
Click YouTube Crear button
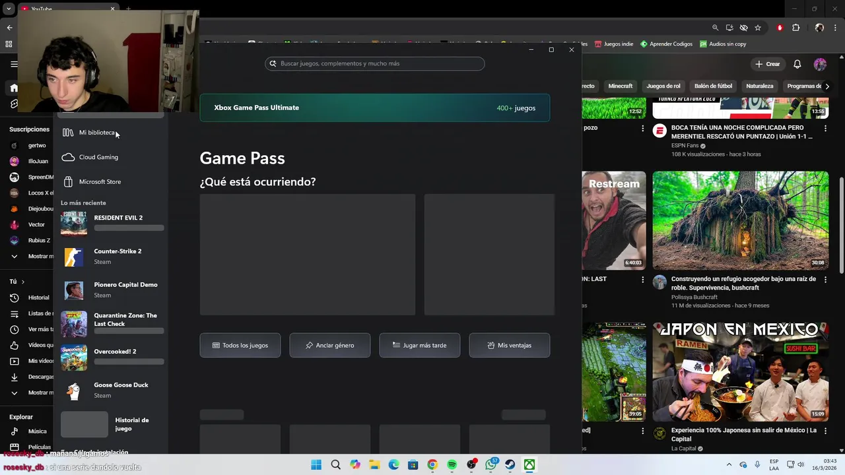tap(768, 64)
